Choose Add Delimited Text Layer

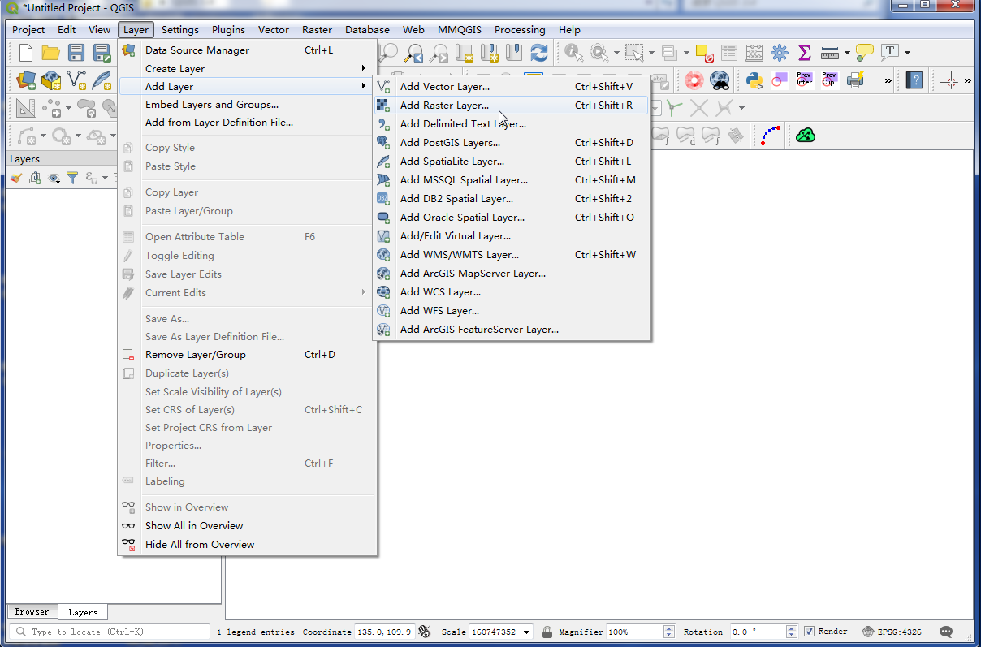pyautogui.click(x=511, y=123)
